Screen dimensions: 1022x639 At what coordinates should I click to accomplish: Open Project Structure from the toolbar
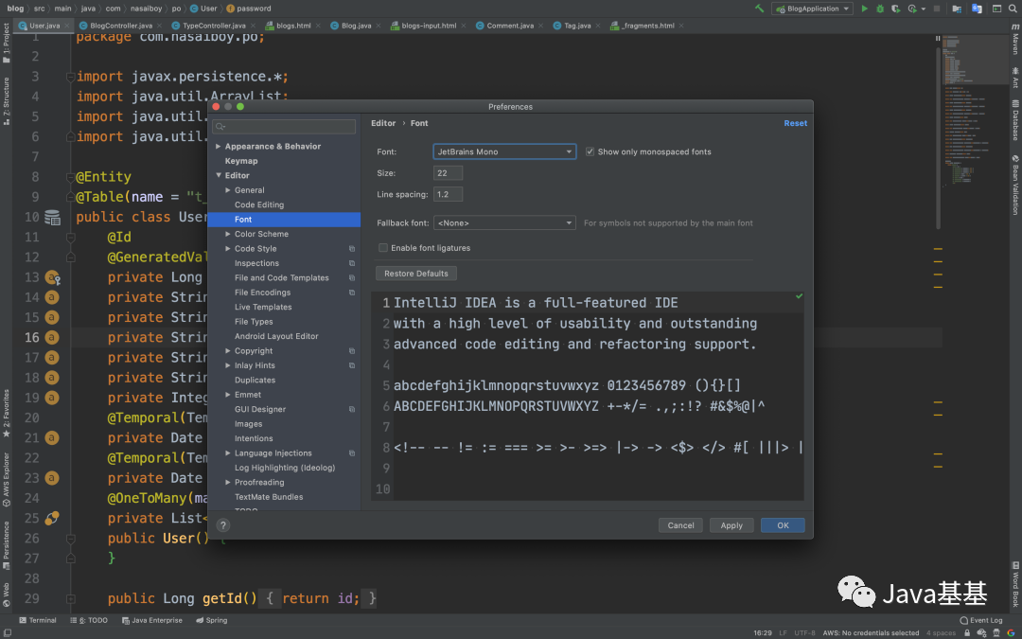[x=956, y=9]
